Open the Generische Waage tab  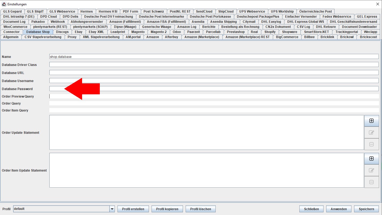coord(156,27)
